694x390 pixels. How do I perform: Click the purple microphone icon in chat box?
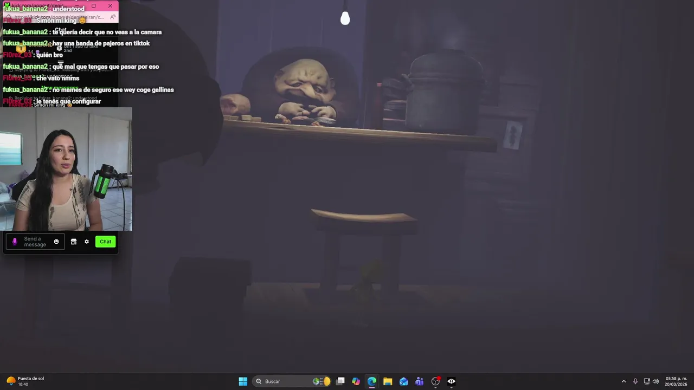pyautogui.click(x=15, y=242)
